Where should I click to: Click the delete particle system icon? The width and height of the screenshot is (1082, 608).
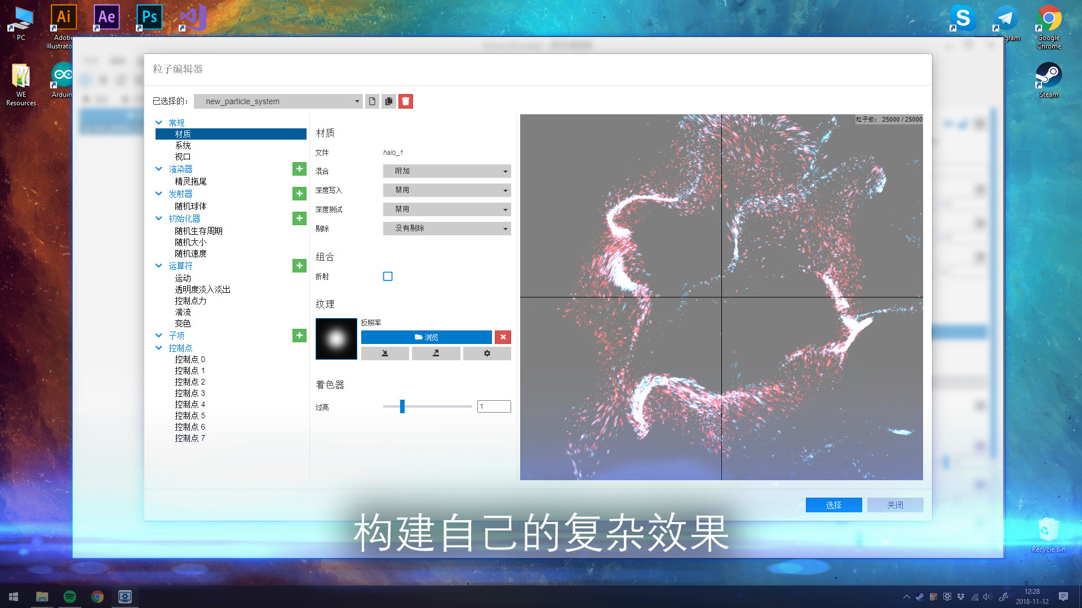[406, 101]
